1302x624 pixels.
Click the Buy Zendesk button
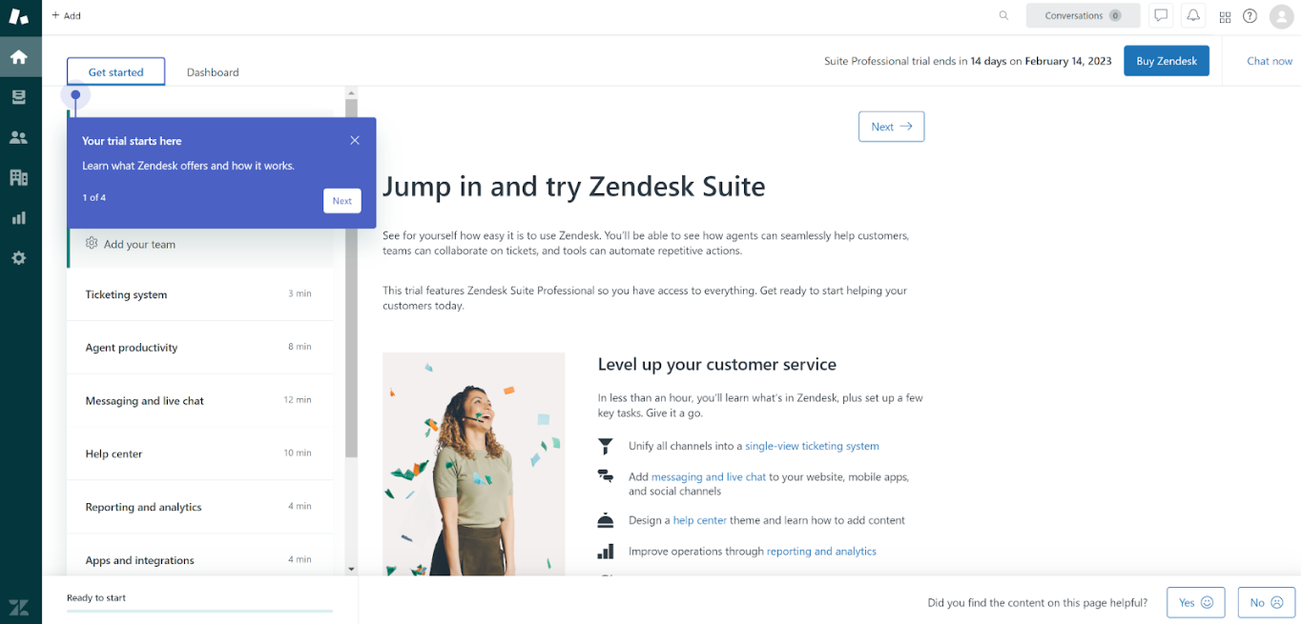1166,61
